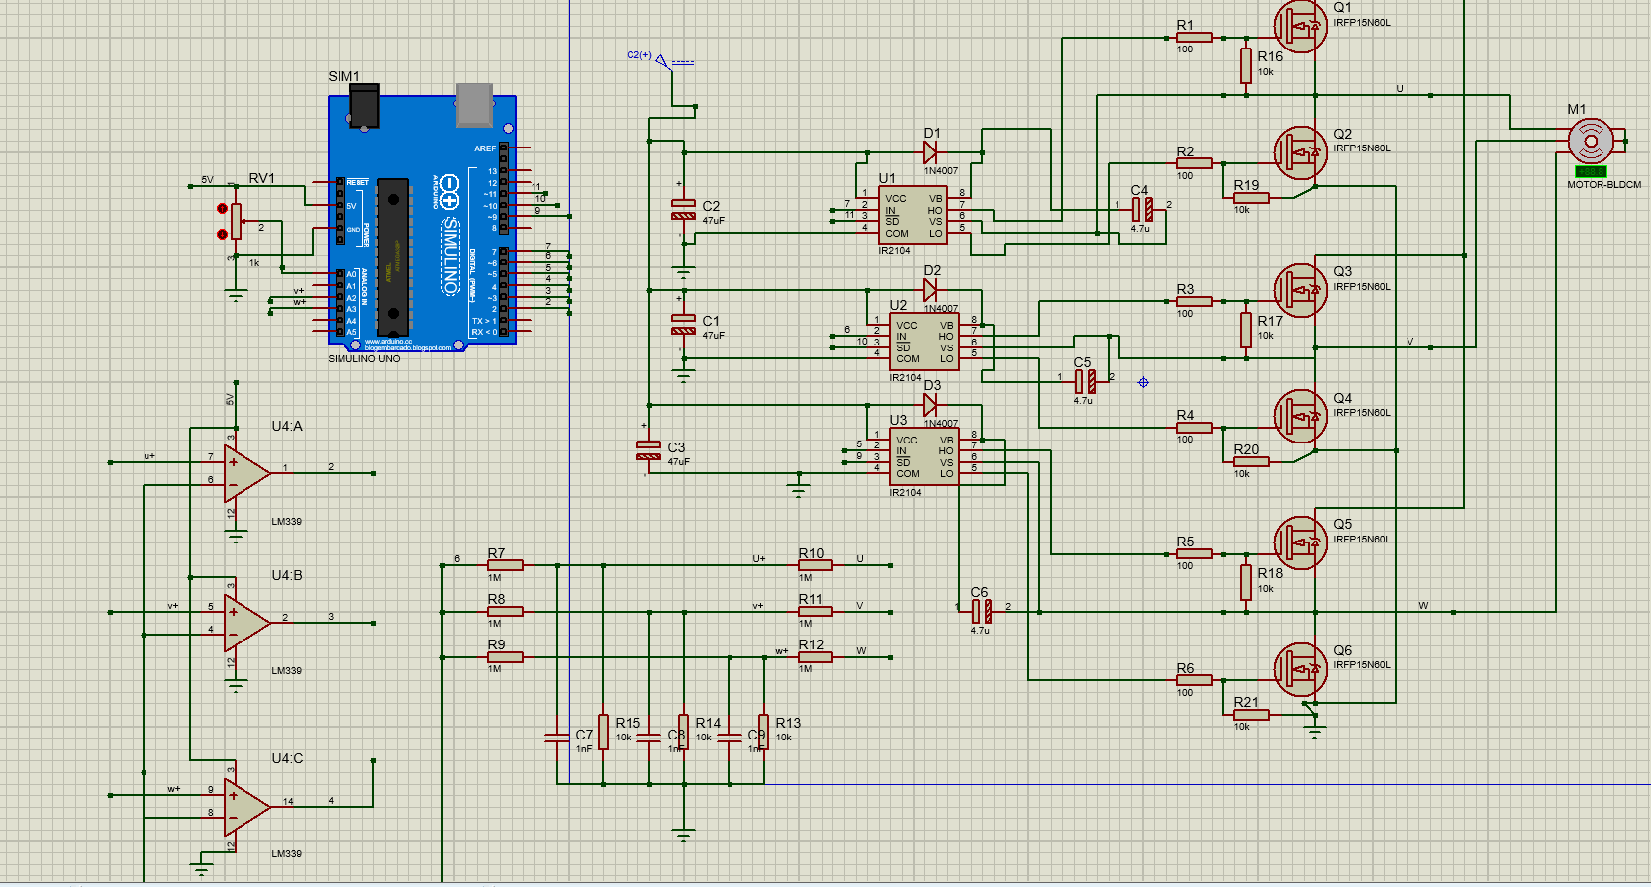Image resolution: width=1651 pixels, height=887 pixels.
Task: Select the U3 IR2104 driver chip
Action: pyautogui.click(x=923, y=456)
